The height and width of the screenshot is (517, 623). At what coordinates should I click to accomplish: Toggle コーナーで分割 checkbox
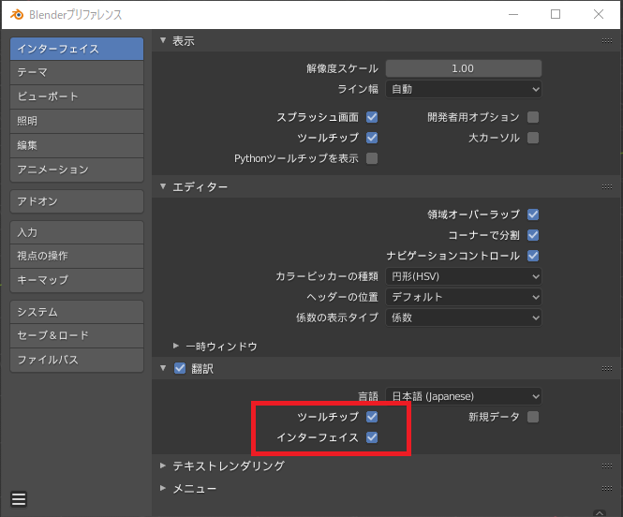(533, 235)
